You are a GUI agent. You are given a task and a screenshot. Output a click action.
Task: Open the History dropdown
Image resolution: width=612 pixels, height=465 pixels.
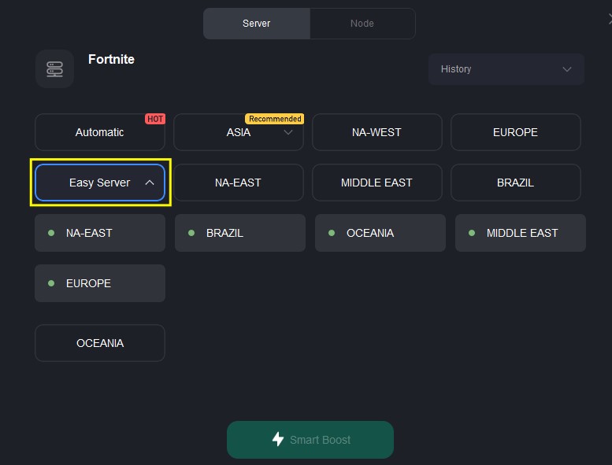pos(506,69)
